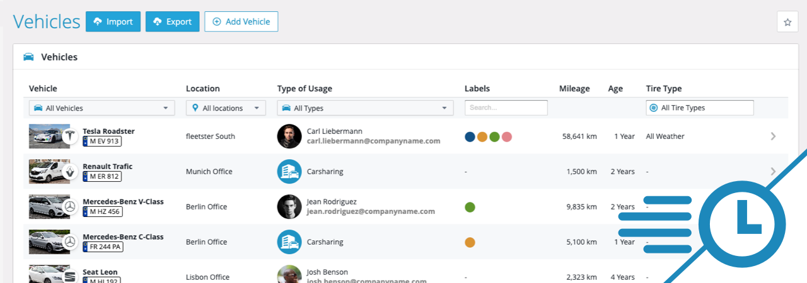Click Carl Liebermann's avatar photo
The height and width of the screenshot is (283, 807).
(x=289, y=136)
